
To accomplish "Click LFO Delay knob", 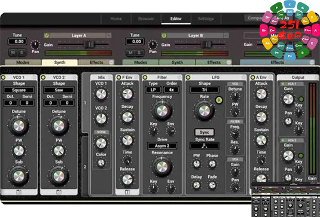I will [197, 185].
